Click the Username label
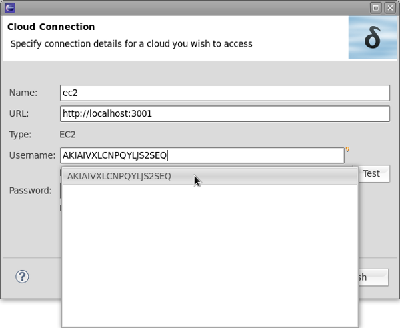The width and height of the screenshot is (400, 328). [x=32, y=155]
